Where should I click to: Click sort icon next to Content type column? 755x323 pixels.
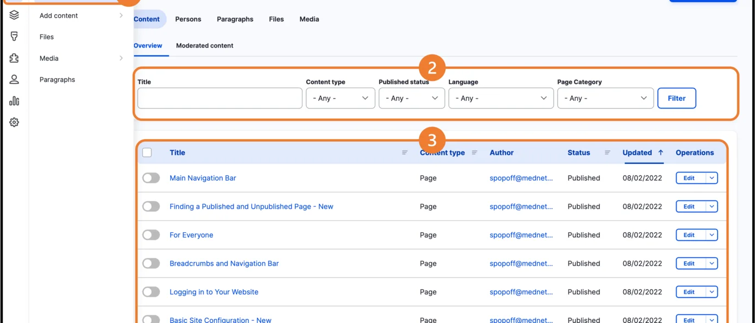click(475, 153)
